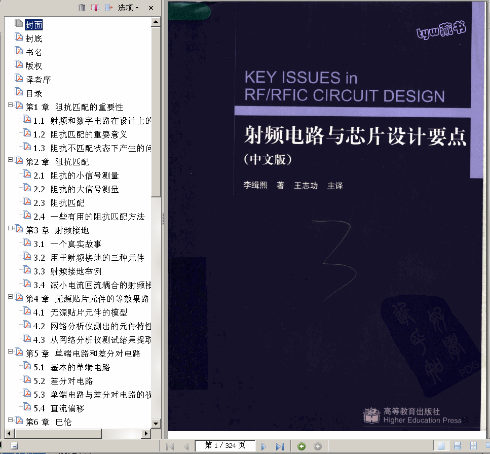Collapse the 第4章 无源贴片元件 bookmark
Viewport: 490px width, 454px height.
[x=10, y=297]
